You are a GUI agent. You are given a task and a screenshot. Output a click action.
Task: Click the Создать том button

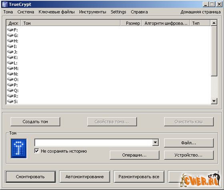point(35,122)
